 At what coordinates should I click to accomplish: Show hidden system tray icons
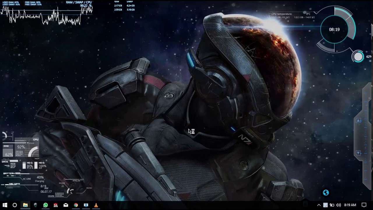319,205
